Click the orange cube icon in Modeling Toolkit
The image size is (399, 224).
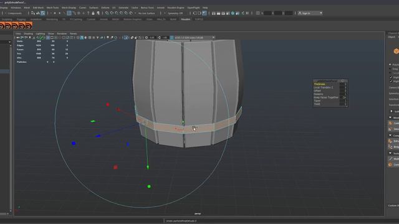click(397, 51)
